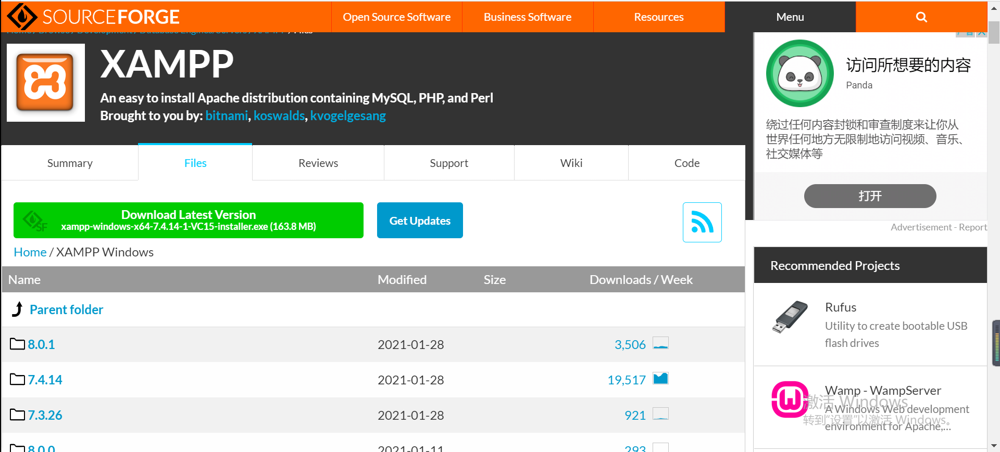Image resolution: width=1000 pixels, height=452 pixels.
Task: Click the vertical scrollbar thumb
Action: point(994,33)
